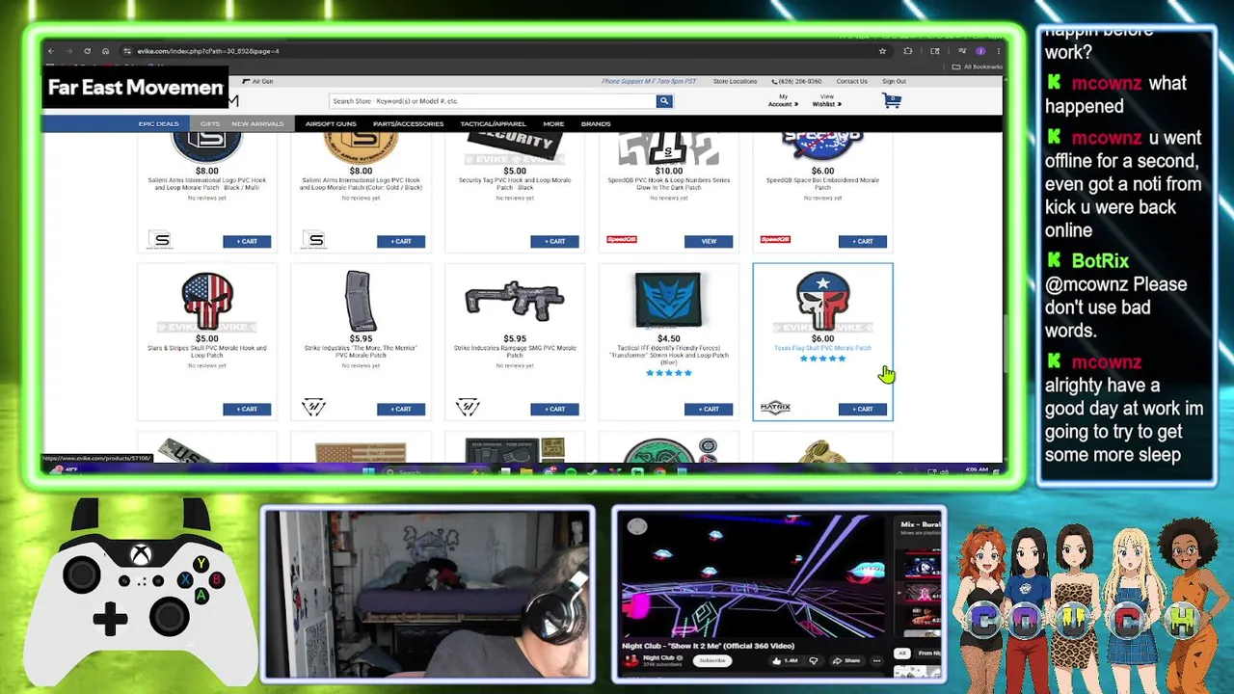Open the browser profile avatar
This screenshot has height=694, width=1234.
980,51
